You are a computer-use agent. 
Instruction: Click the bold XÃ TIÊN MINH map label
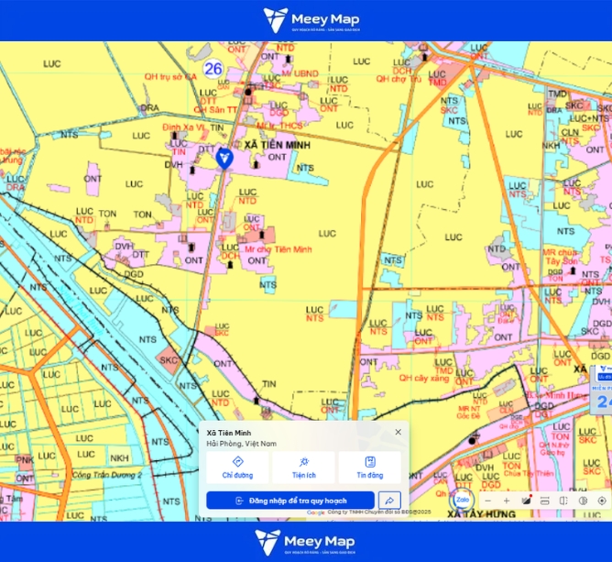(x=277, y=145)
